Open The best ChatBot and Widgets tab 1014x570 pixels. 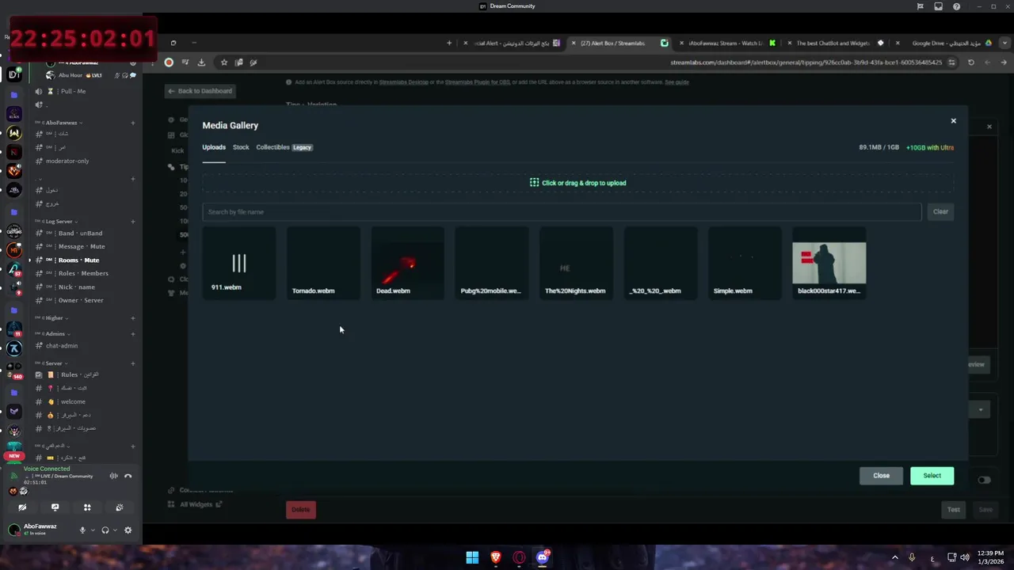tap(837, 44)
